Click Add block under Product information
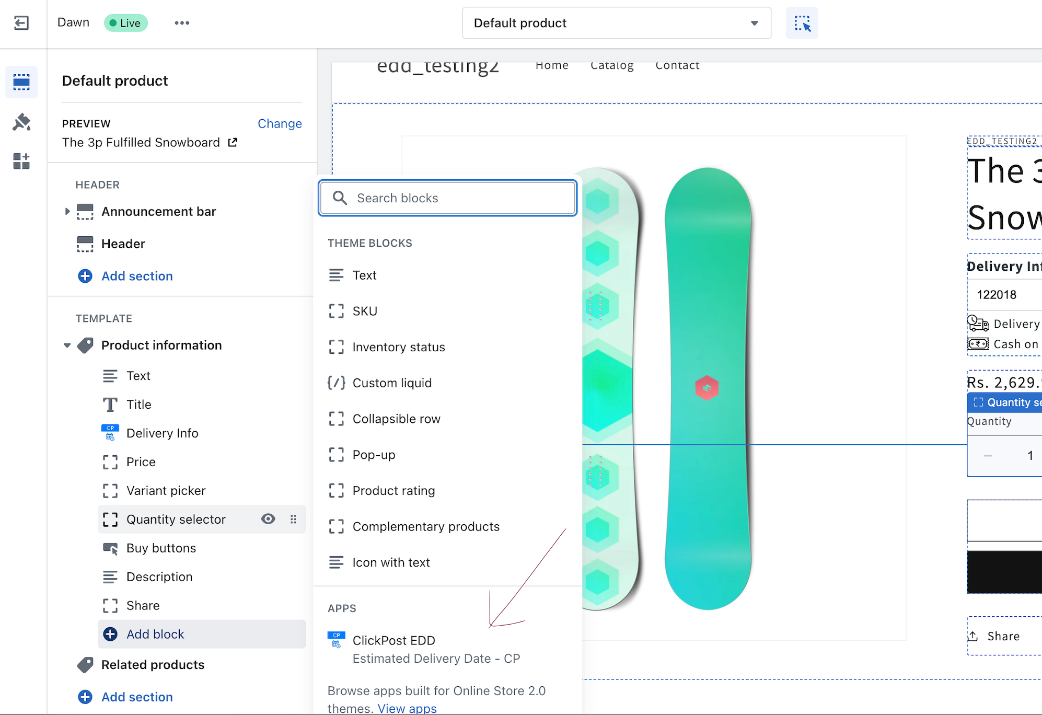Screen dimensions: 1042x715 click(x=155, y=634)
